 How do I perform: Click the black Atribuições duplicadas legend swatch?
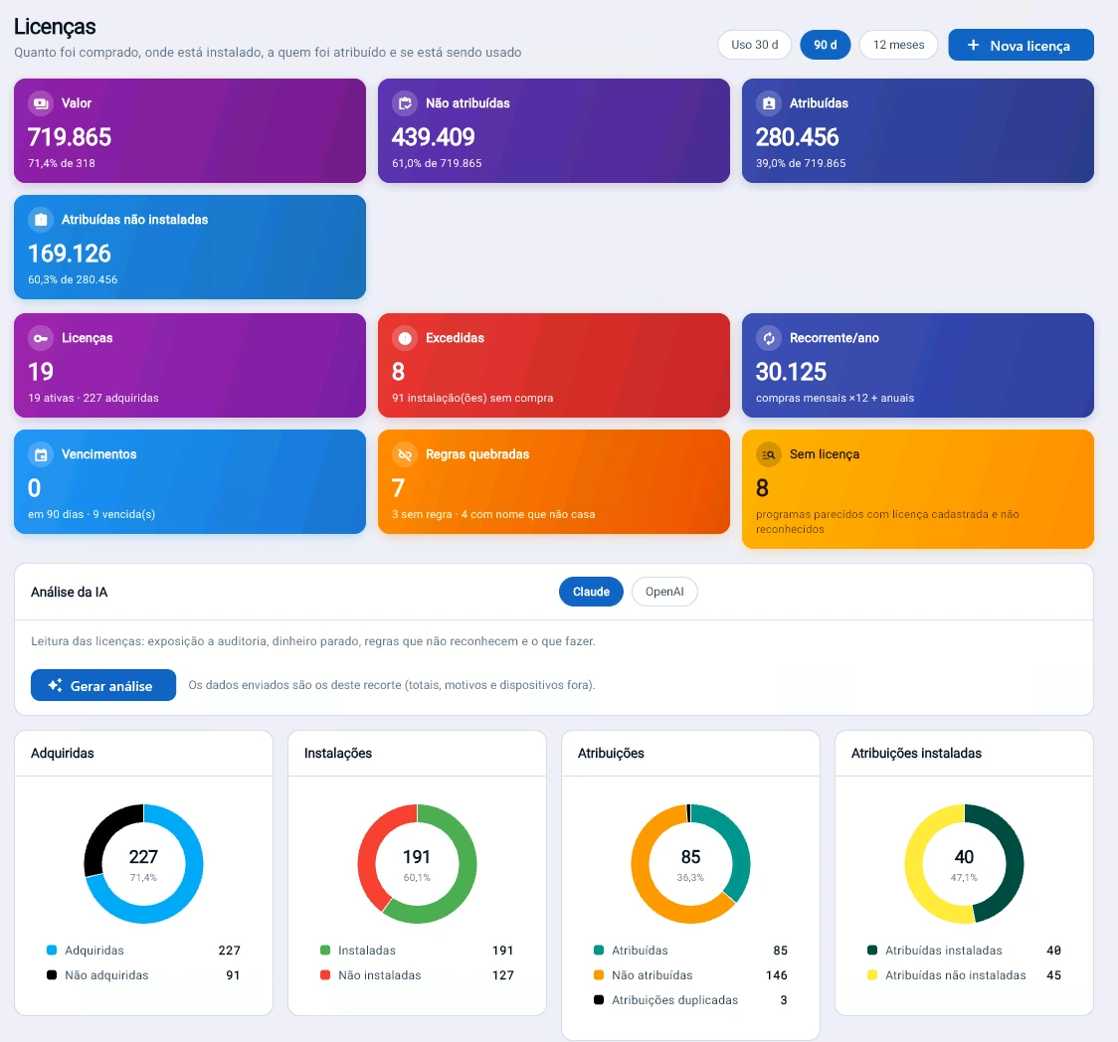coord(599,1000)
